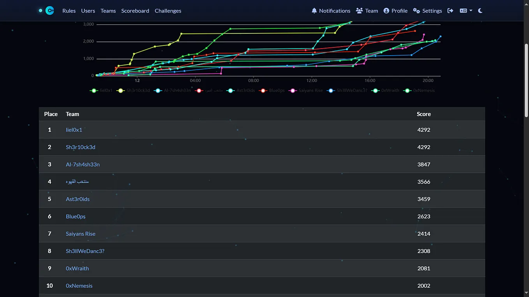Image resolution: width=529 pixels, height=297 pixels.
Task: Open Profile using the person icon
Action: (x=386, y=10)
